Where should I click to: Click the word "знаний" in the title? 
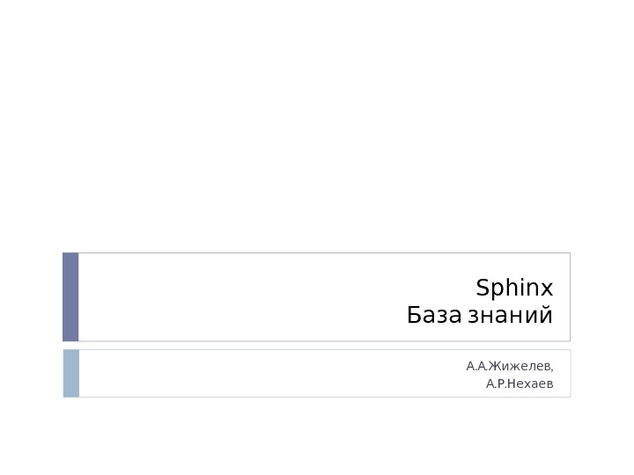pyautogui.click(x=510, y=315)
